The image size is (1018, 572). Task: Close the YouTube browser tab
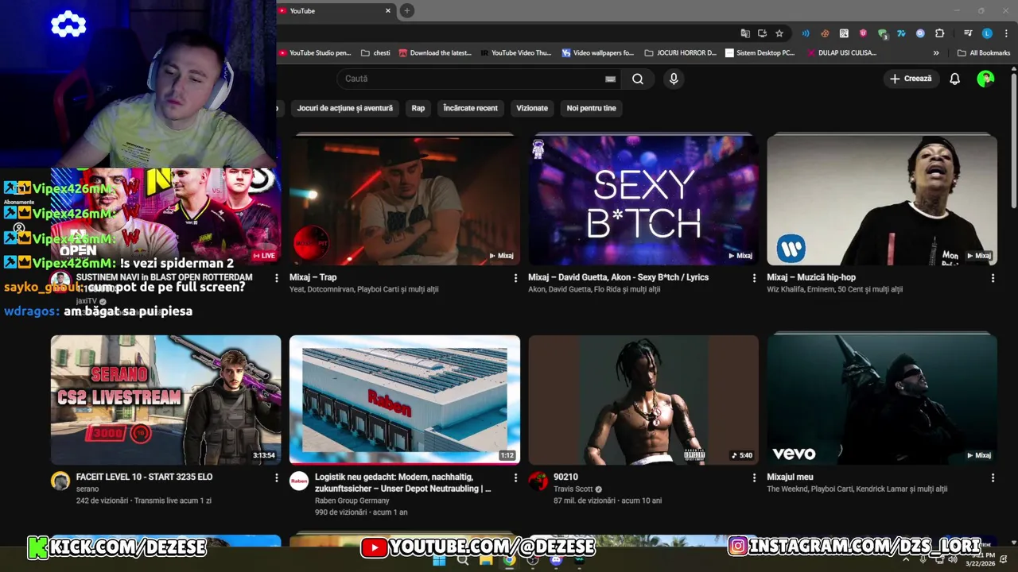[388, 10]
